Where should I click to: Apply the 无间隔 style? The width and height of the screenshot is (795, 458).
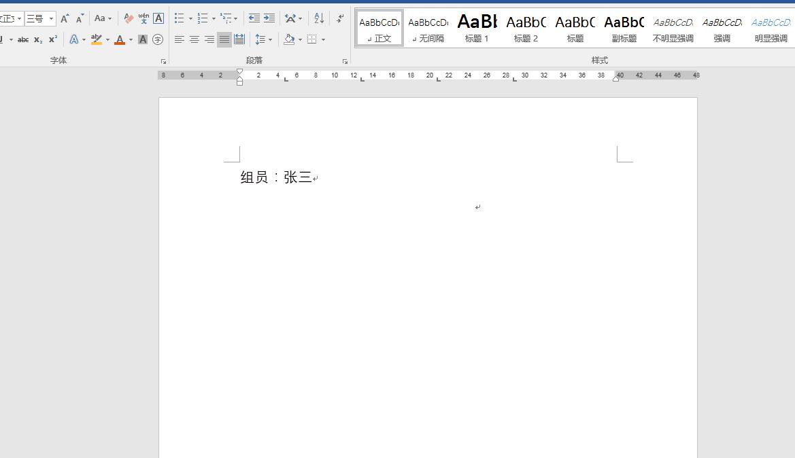[x=428, y=29]
